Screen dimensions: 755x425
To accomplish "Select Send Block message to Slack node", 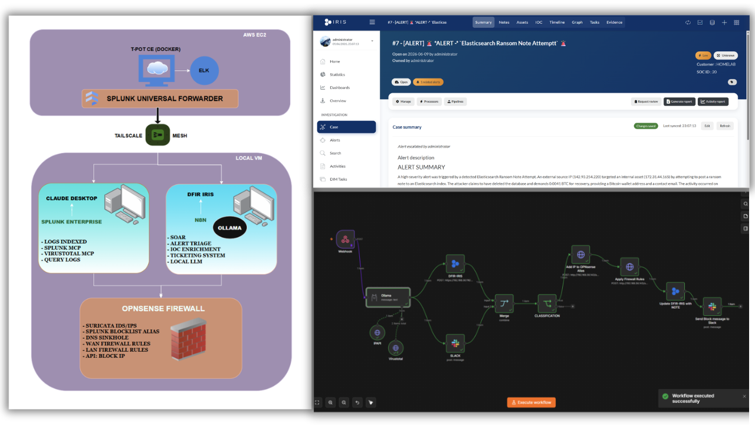I will coord(712,306).
